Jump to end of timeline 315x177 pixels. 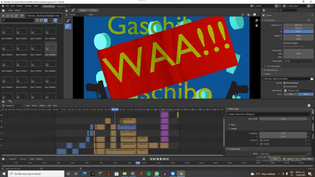pyautogui.click(x=168, y=159)
